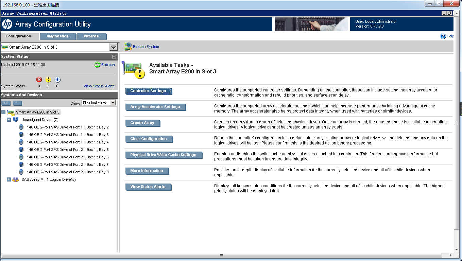Click the Unassigned Drives group icon
This screenshot has height=261, width=462.
pos(16,120)
